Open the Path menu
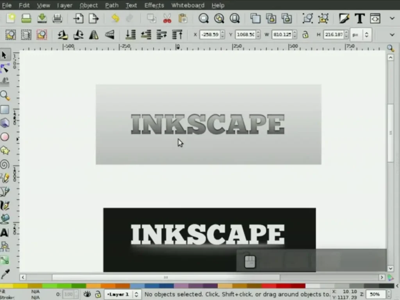Image resolution: width=400 pixels, height=300 pixels. pos(112,5)
